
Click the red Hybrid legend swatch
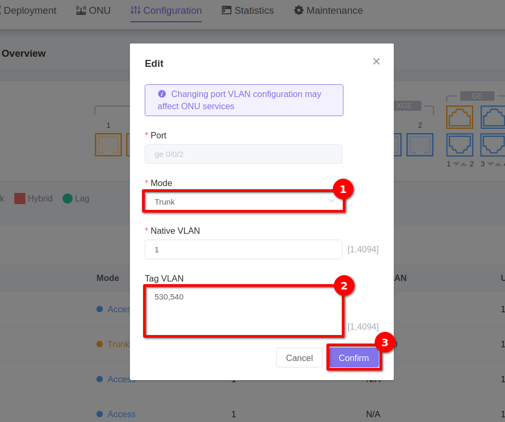[20, 199]
